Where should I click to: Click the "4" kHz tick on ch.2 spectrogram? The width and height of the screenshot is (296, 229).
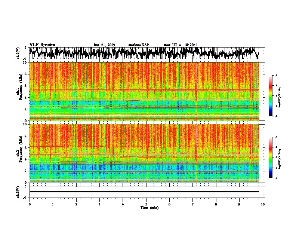[x=26, y=159]
